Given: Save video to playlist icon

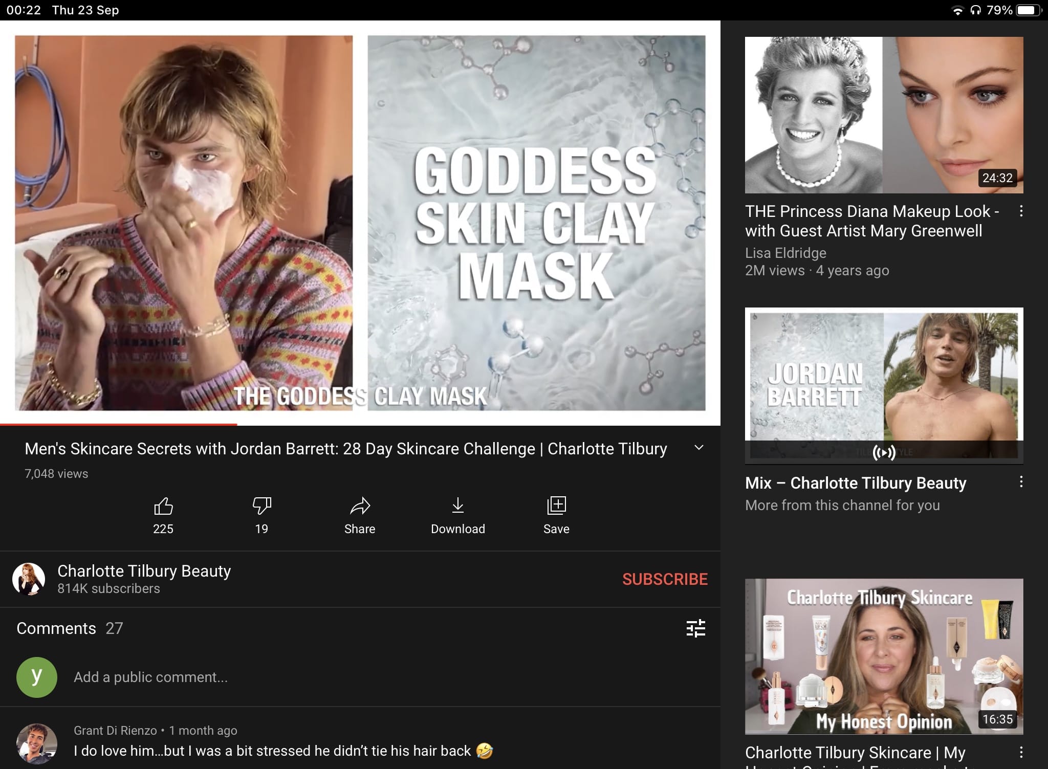Looking at the screenshot, I should click(x=556, y=506).
